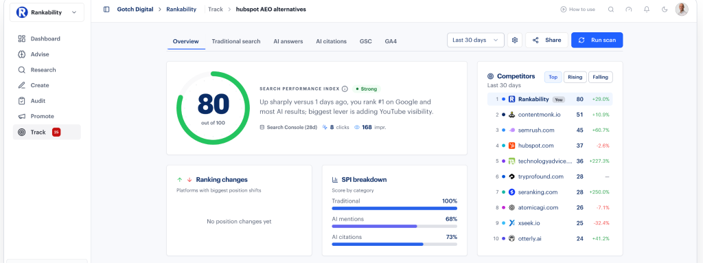Open the settings gear beside date range
This screenshot has height=263, width=703.
515,40
